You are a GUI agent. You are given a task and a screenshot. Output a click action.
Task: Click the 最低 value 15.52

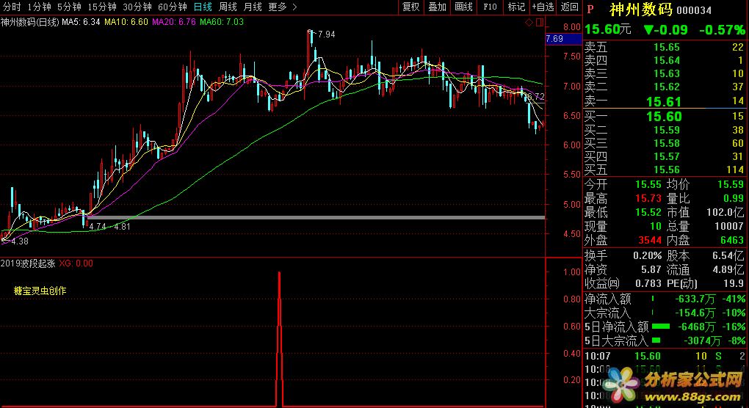tap(648, 212)
